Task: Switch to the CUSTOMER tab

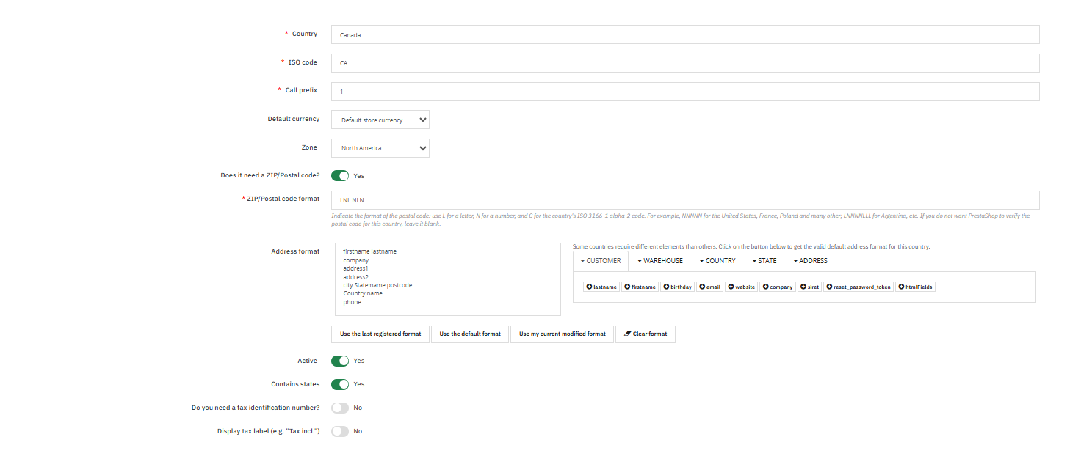Action: click(x=601, y=261)
